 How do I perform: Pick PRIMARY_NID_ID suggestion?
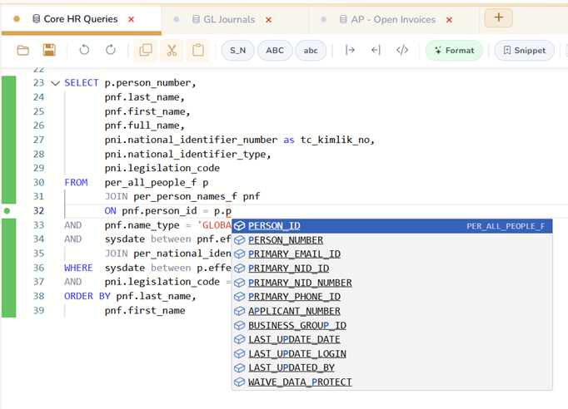click(392, 269)
